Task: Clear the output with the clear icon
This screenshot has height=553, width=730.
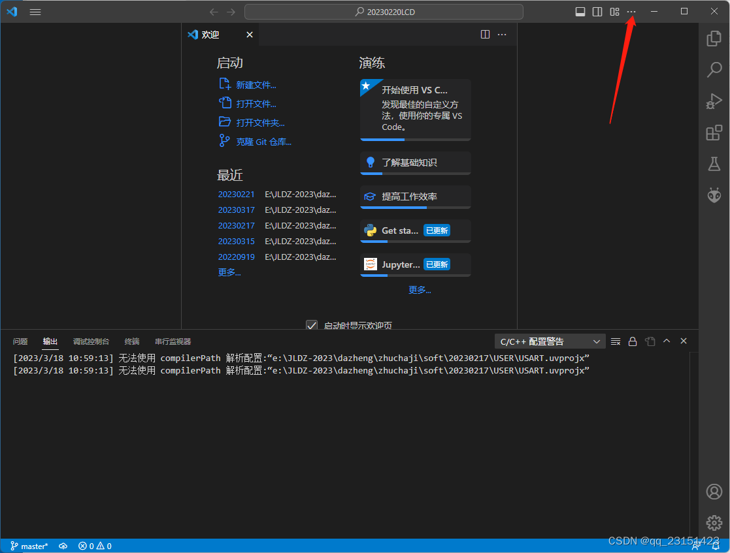Action: coord(616,342)
